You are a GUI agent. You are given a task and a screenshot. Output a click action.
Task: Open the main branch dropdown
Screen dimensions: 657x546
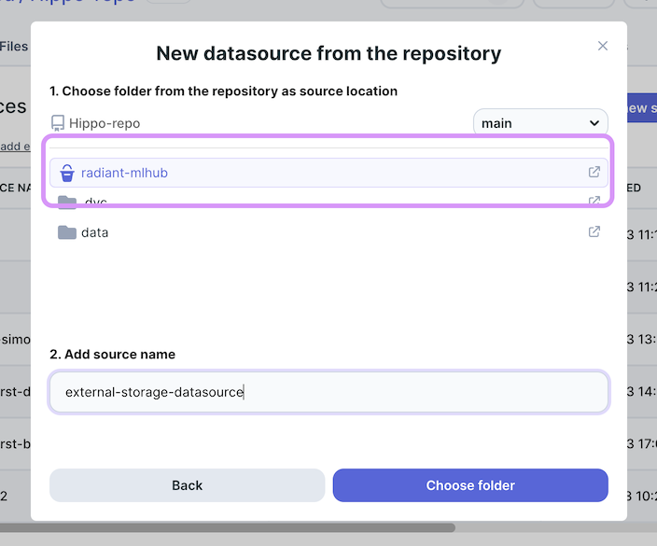pos(540,123)
